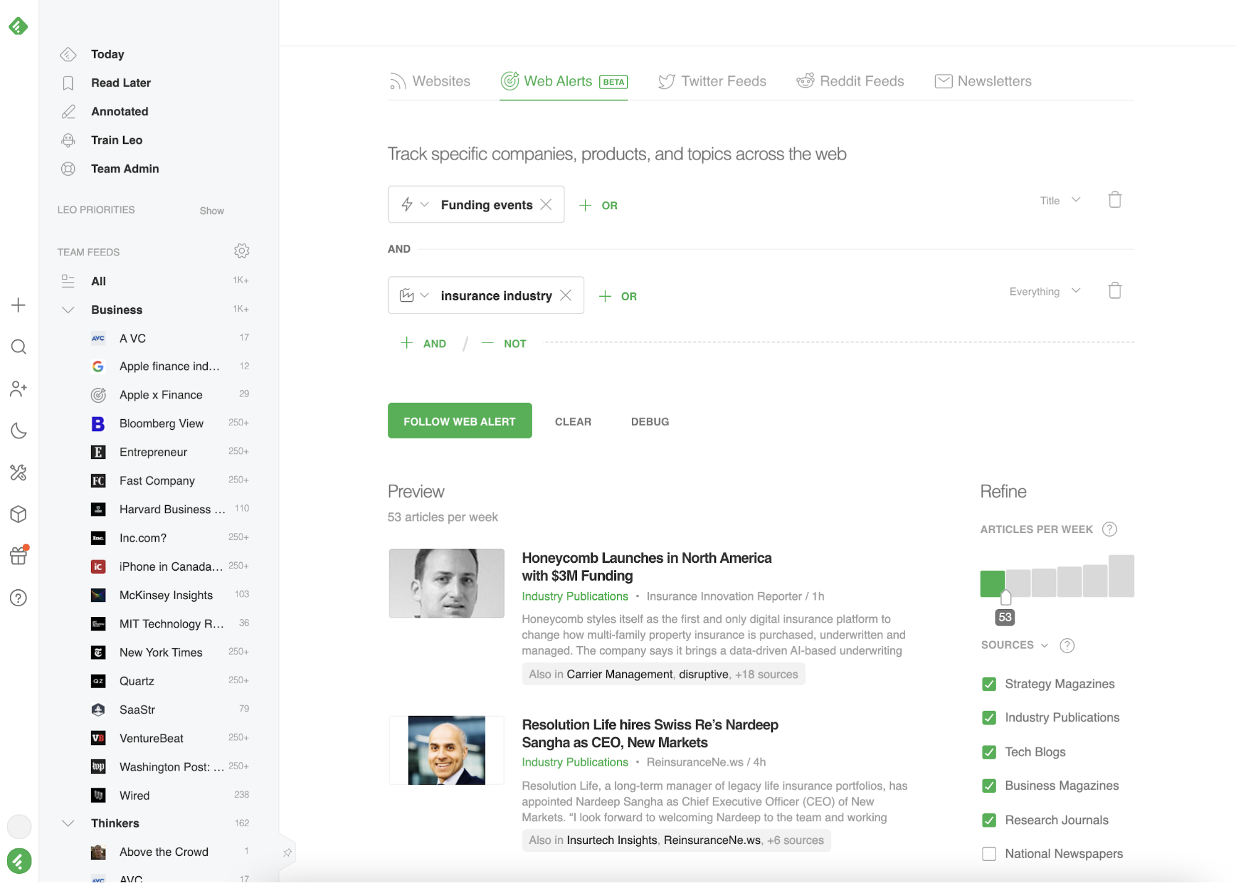
Task: Uncheck Strategy Magazines source
Action: point(989,684)
